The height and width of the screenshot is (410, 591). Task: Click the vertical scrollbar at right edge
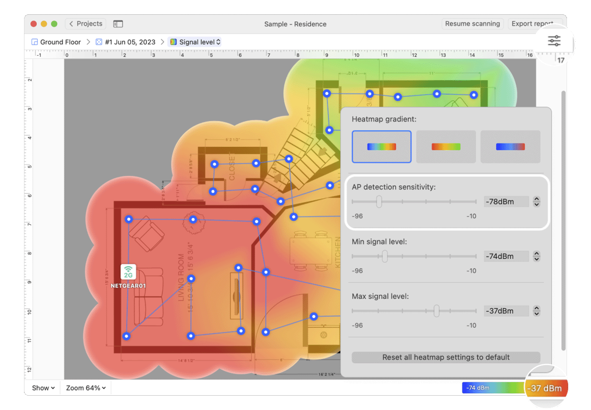pyautogui.click(x=563, y=220)
